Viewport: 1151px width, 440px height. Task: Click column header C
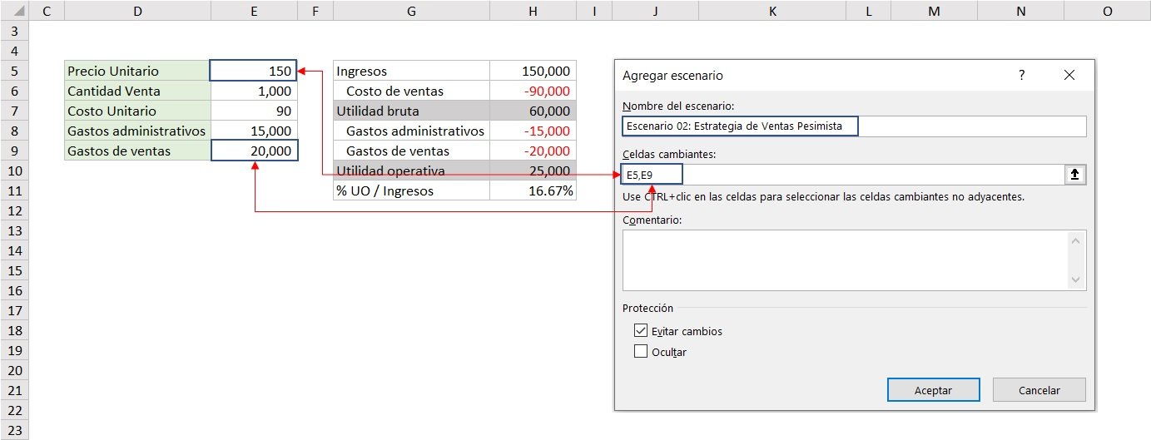point(46,10)
